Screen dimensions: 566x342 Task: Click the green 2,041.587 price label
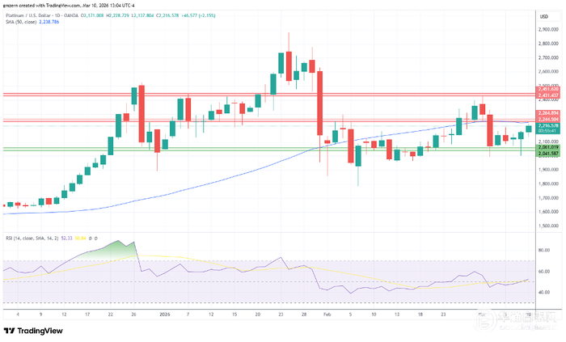(x=548, y=154)
